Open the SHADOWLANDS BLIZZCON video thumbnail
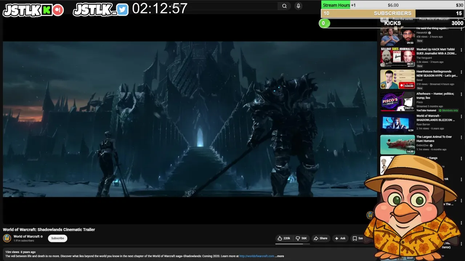Screen dimensions: 465x261 (397, 123)
